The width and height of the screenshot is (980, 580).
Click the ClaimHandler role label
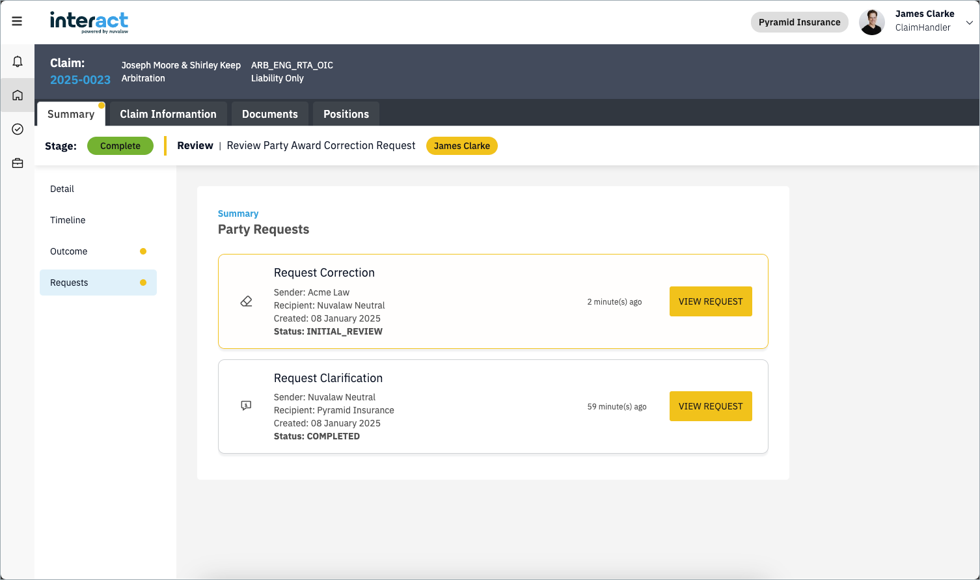tap(923, 27)
